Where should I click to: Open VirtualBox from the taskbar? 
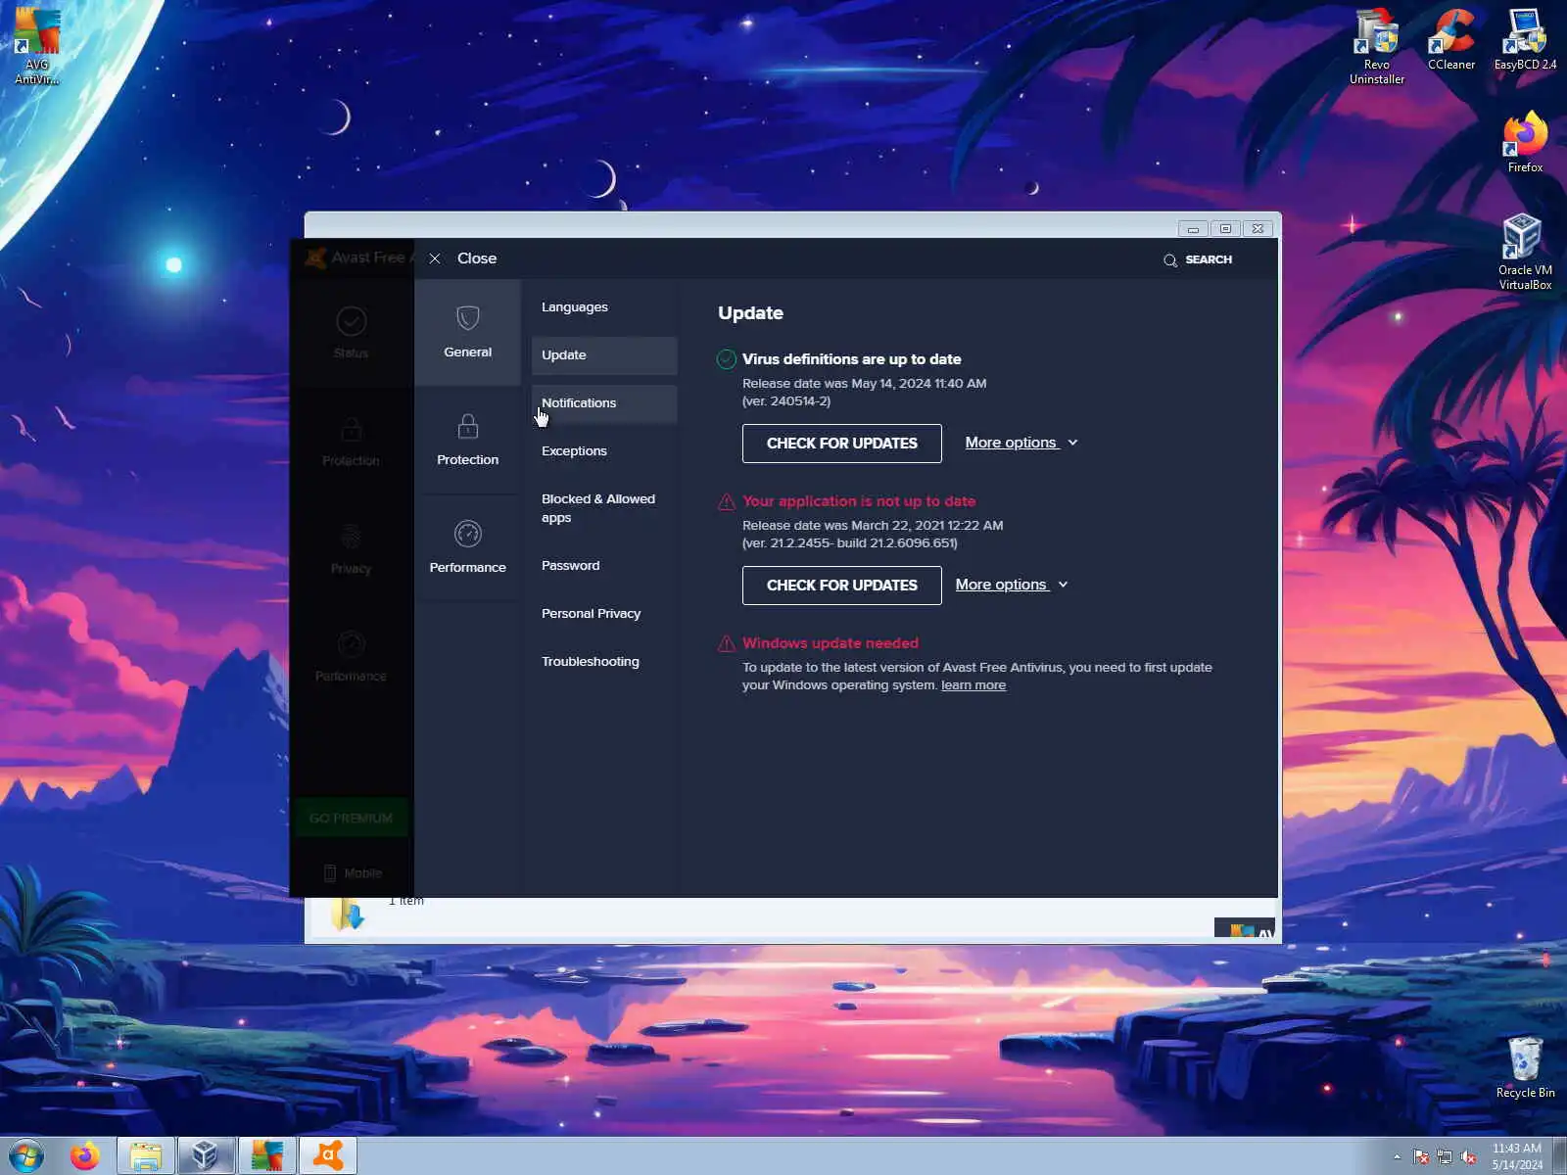[x=206, y=1156]
